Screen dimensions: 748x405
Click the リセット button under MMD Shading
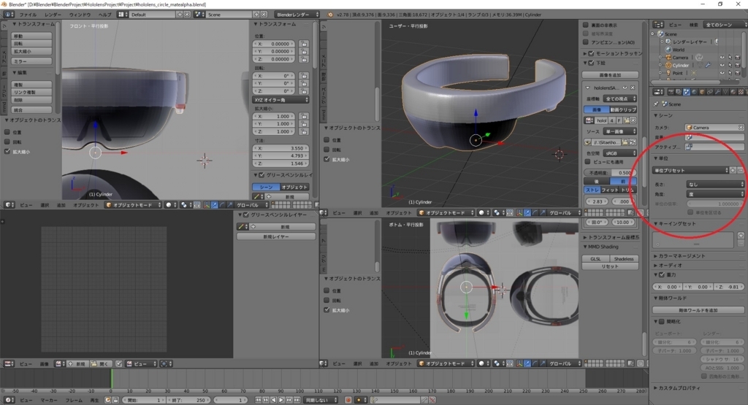click(610, 266)
